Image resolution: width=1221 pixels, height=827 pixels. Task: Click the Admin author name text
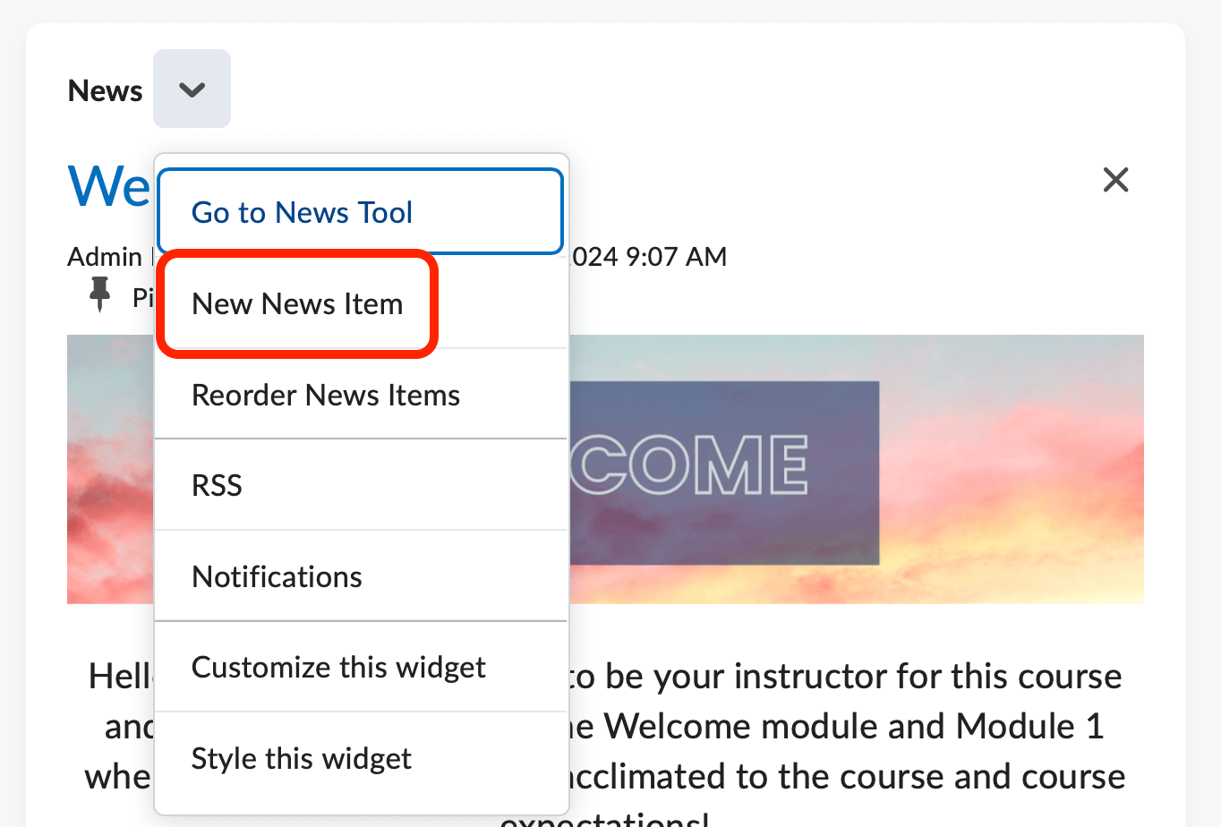(x=104, y=256)
